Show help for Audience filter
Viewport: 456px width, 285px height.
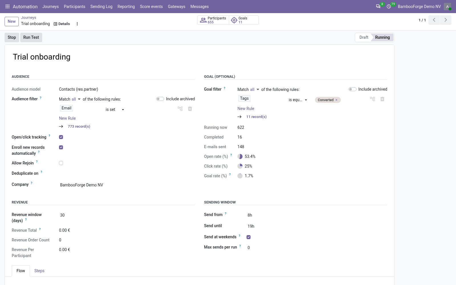pyautogui.click(x=40, y=98)
